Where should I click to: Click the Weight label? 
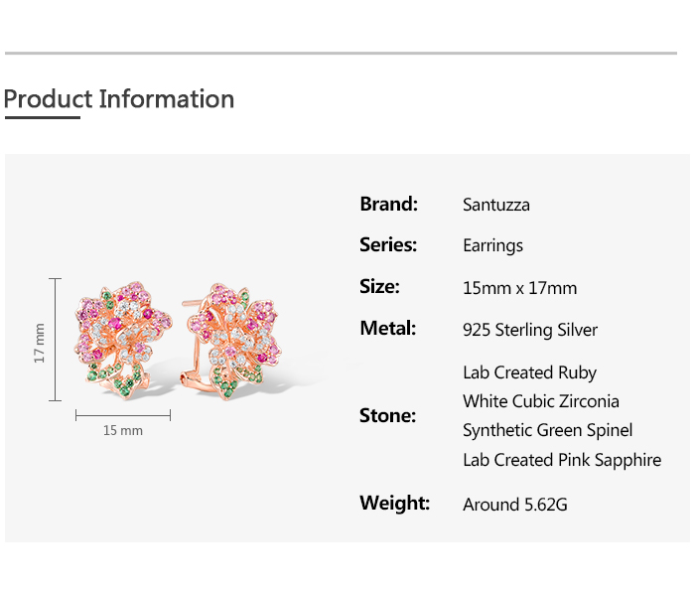point(394,503)
